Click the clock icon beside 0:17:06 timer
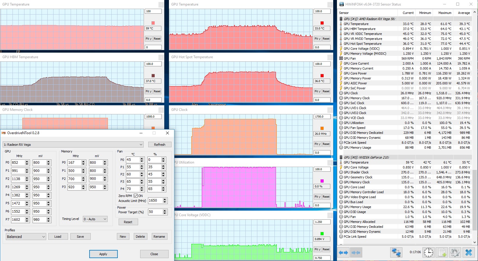The width and height of the screenshot is (478, 261). 428,252
